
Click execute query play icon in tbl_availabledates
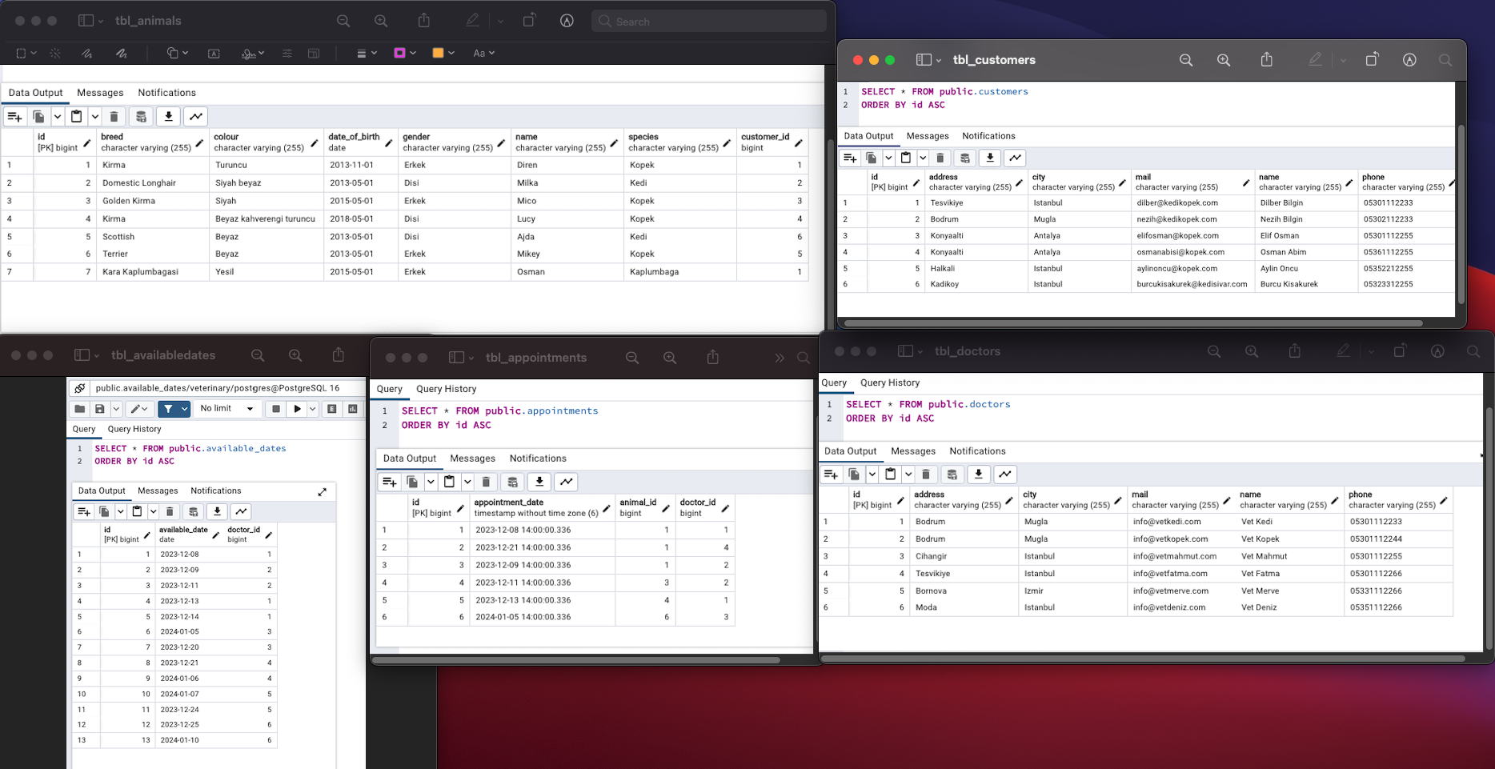[x=297, y=409]
